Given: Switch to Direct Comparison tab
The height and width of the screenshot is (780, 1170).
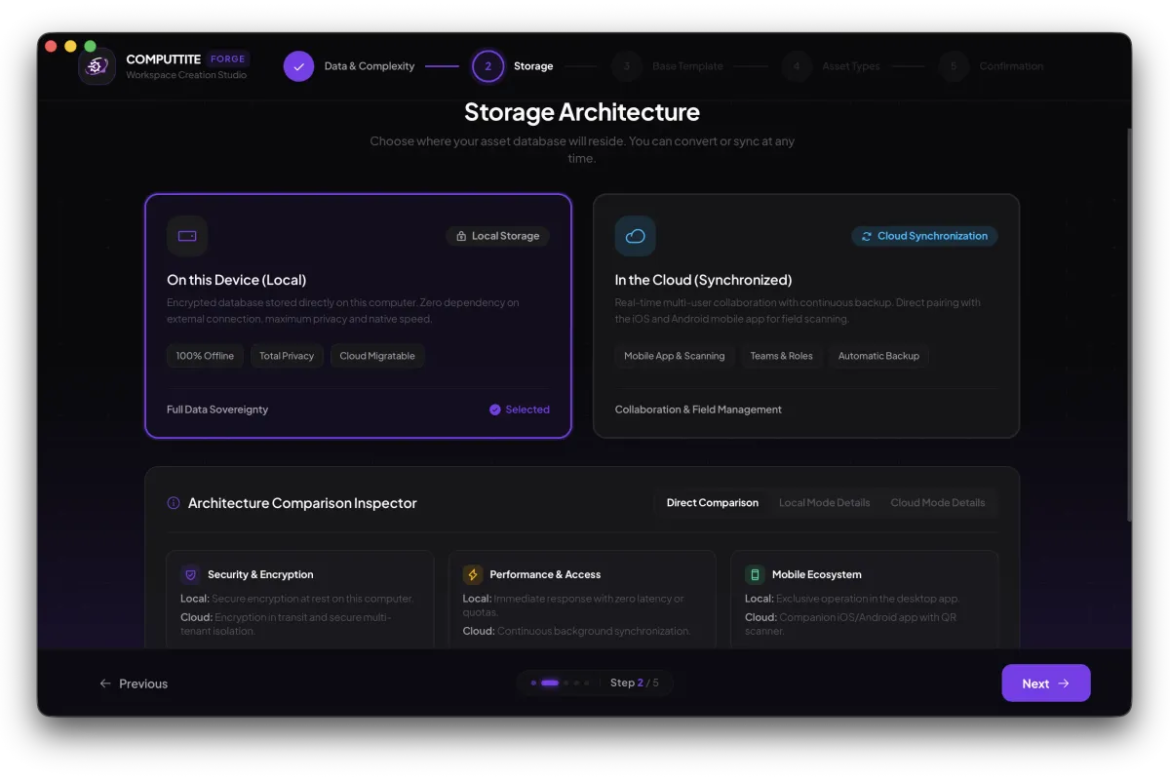Looking at the screenshot, I should point(713,503).
